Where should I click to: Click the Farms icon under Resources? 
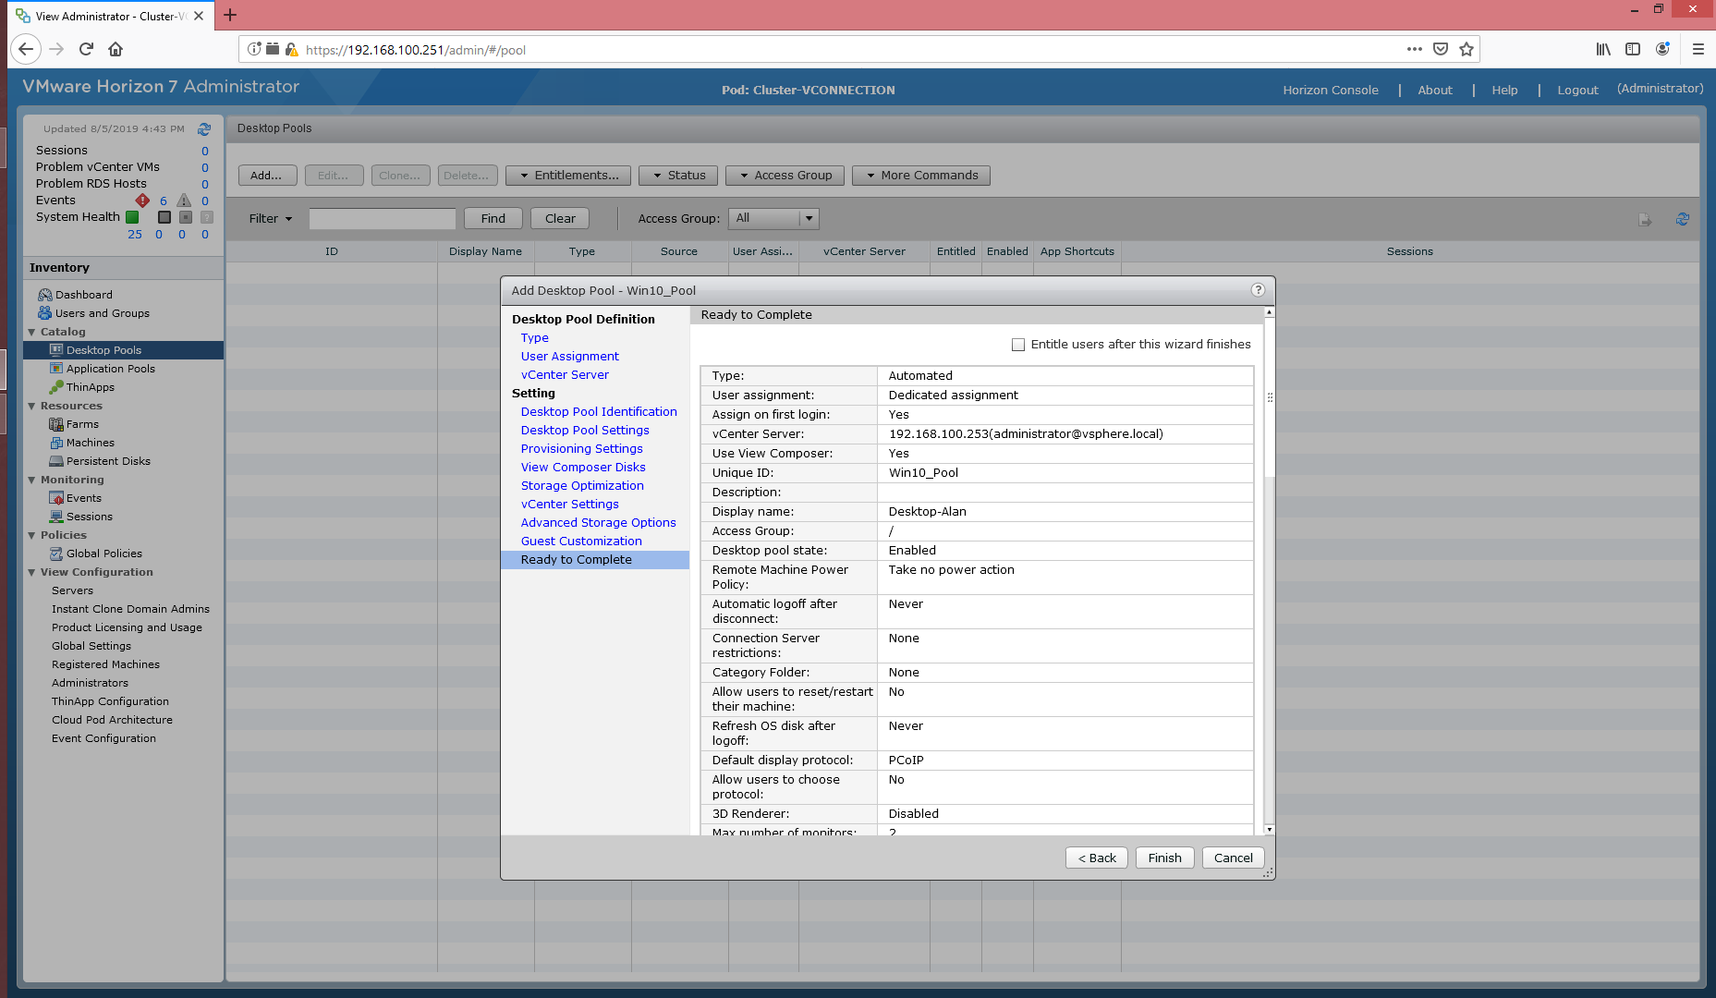56,424
